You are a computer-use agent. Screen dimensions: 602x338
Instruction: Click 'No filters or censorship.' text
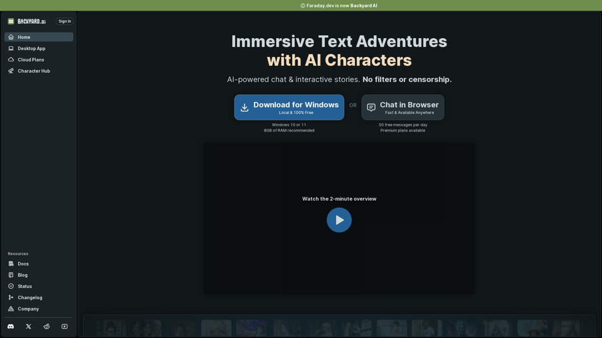point(407,79)
